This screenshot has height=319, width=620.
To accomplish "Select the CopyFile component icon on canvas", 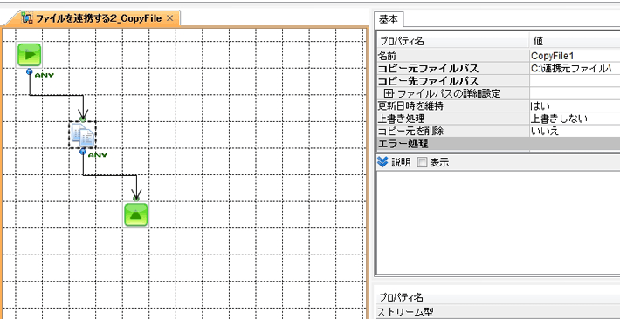I will coord(82,135).
